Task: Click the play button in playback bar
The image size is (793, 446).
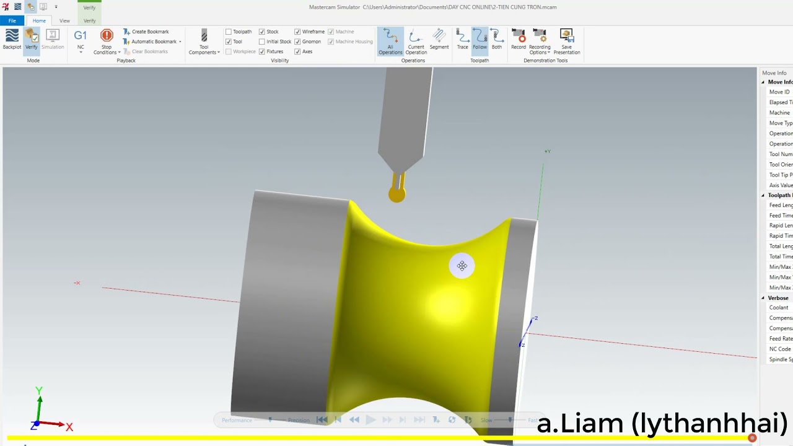Action: (370, 420)
